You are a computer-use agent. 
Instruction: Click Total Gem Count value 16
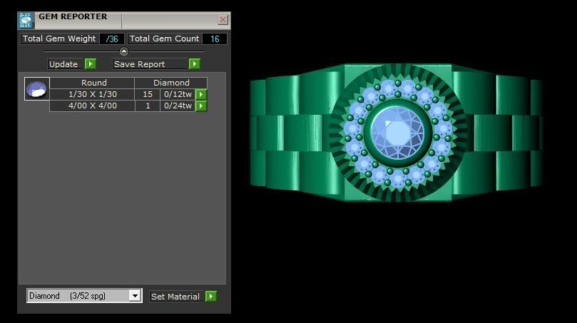(x=215, y=39)
